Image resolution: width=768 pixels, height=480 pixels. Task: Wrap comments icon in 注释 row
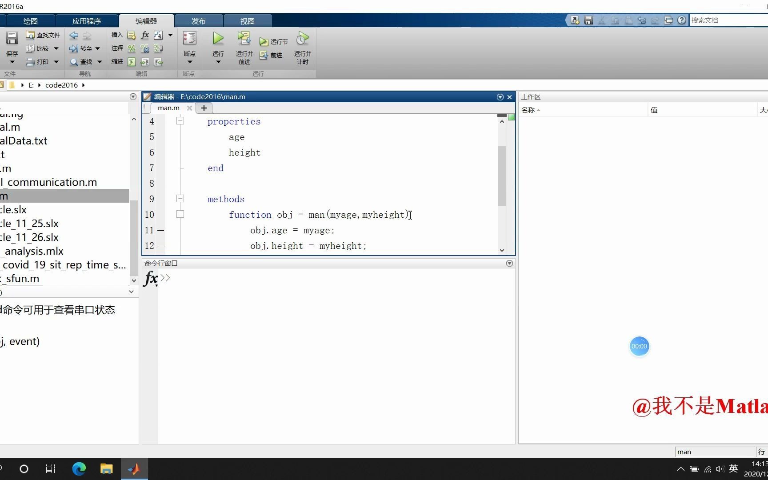tap(158, 48)
